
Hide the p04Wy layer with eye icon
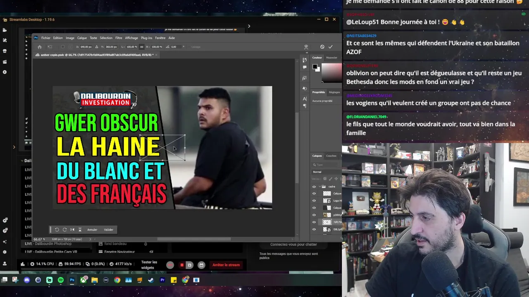pos(314,215)
